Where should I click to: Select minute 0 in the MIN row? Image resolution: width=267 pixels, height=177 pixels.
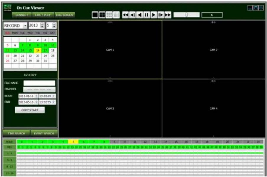point(19,147)
